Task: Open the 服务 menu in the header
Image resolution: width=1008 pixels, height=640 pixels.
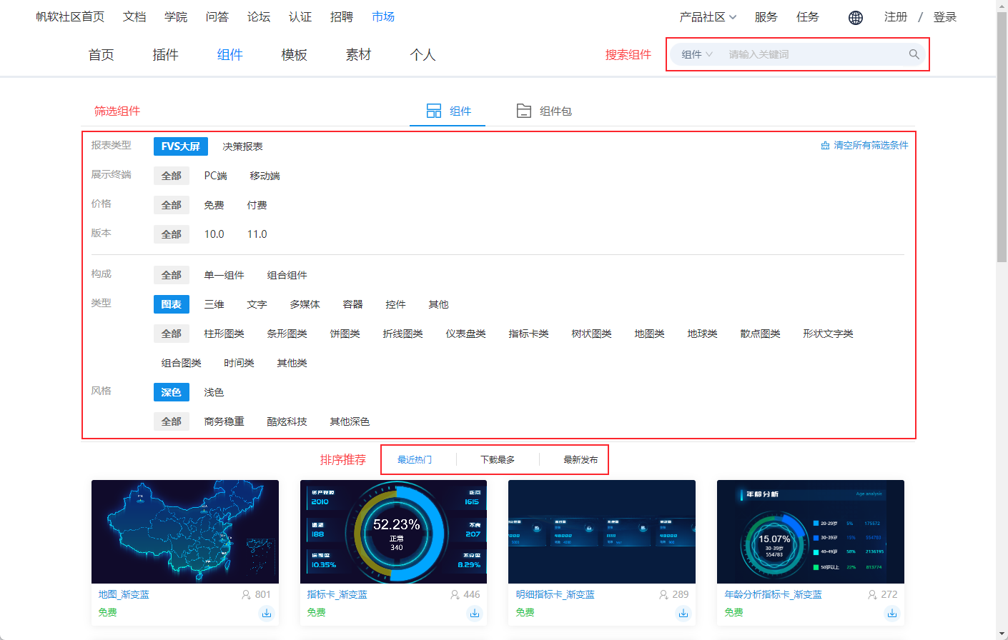Action: pyautogui.click(x=766, y=17)
